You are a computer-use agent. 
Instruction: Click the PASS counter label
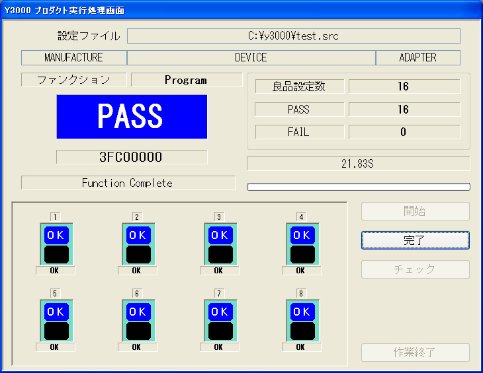pyautogui.click(x=300, y=110)
